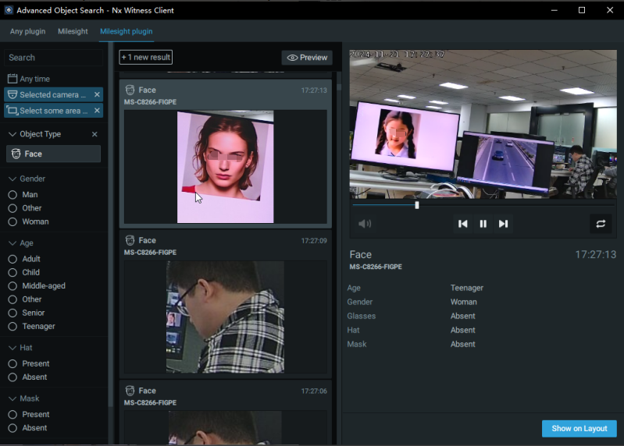Choose Child age filter
The width and height of the screenshot is (624, 446).
tap(24, 272)
